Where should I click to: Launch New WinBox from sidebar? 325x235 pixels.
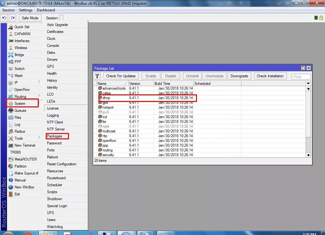[25, 187]
